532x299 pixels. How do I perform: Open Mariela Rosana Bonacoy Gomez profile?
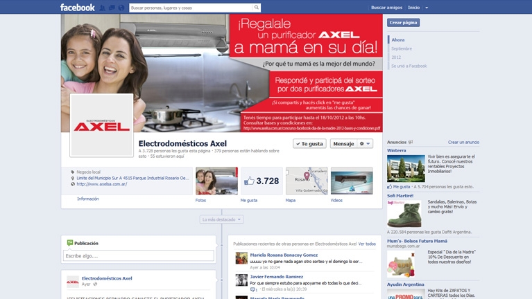284,255
